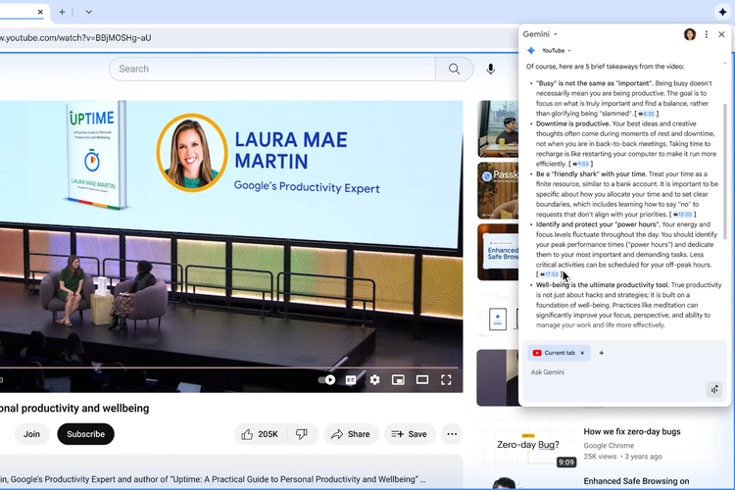735x490 pixels.
Task: Dislike the video with thumbs down
Action: [x=302, y=434]
